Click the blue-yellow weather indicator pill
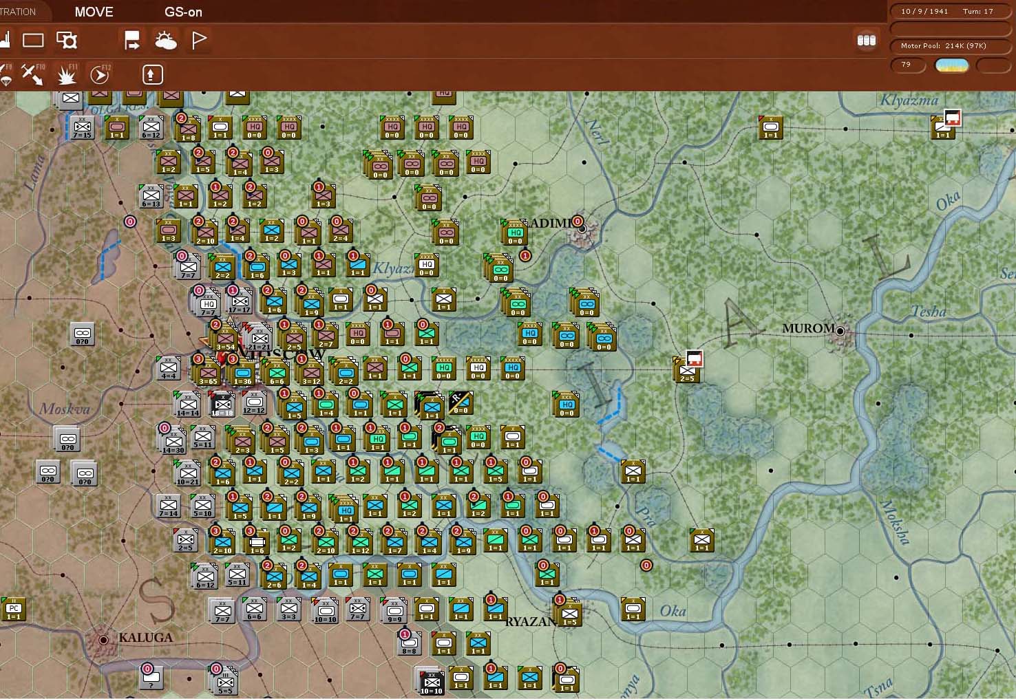This screenshot has width=1016, height=699. point(952,65)
